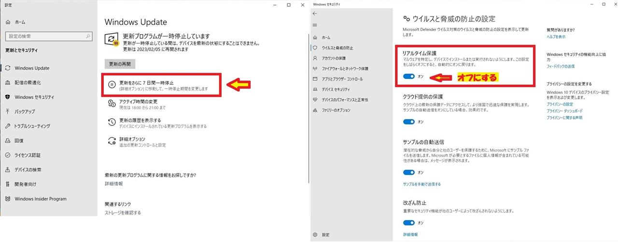Open 配信の最適化 via its sidebar icon
The width and height of the screenshot is (618, 242).
[8, 82]
